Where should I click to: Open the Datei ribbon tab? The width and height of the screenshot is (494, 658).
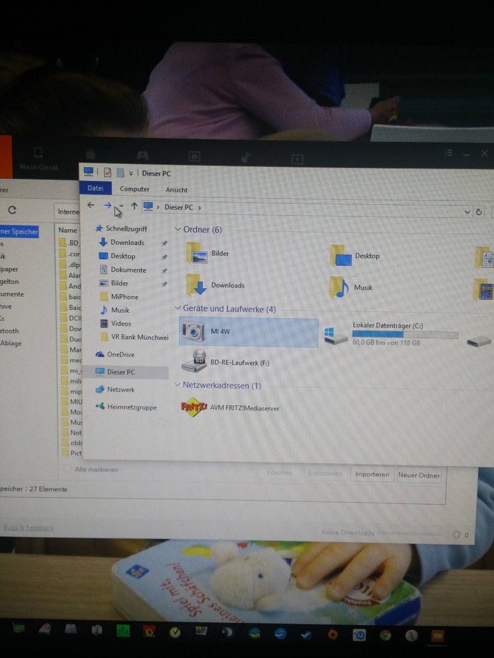point(96,188)
